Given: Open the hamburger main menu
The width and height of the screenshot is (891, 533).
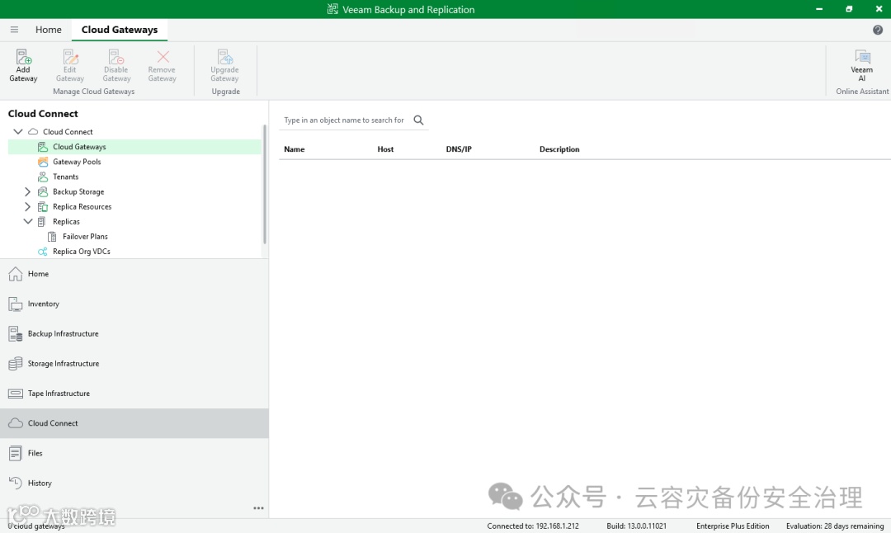Looking at the screenshot, I should pos(14,30).
